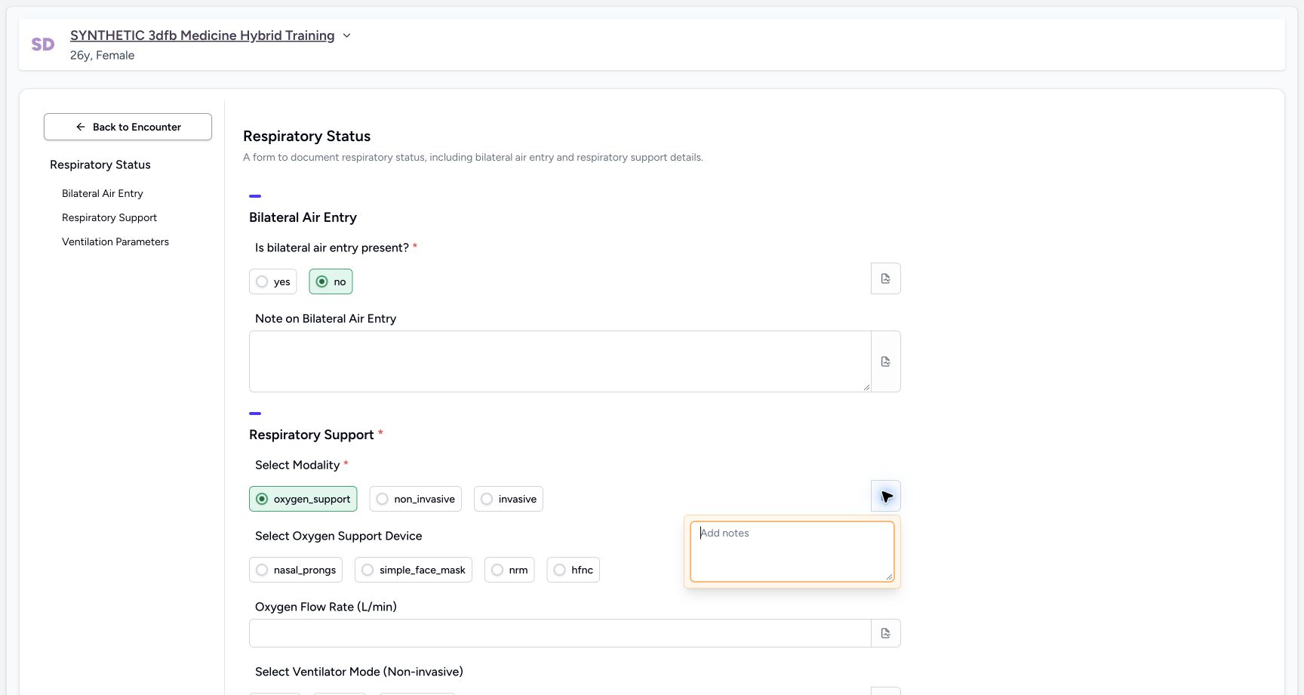Select nasal_prongs oxygen device
The width and height of the screenshot is (1304, 695).
click(x=296, y=570)
